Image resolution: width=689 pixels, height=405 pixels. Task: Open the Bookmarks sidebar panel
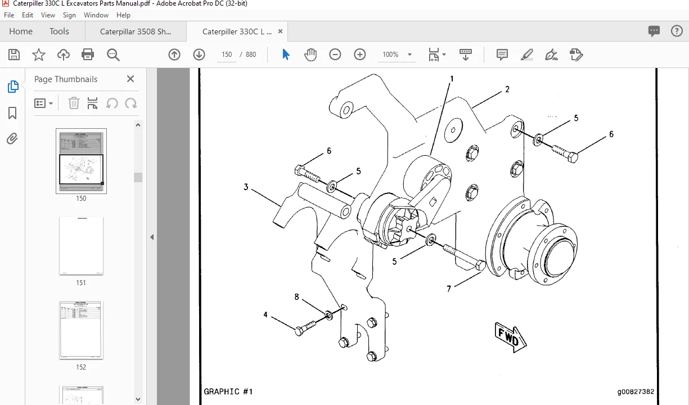pyautogui.click(x=12, y=113)
